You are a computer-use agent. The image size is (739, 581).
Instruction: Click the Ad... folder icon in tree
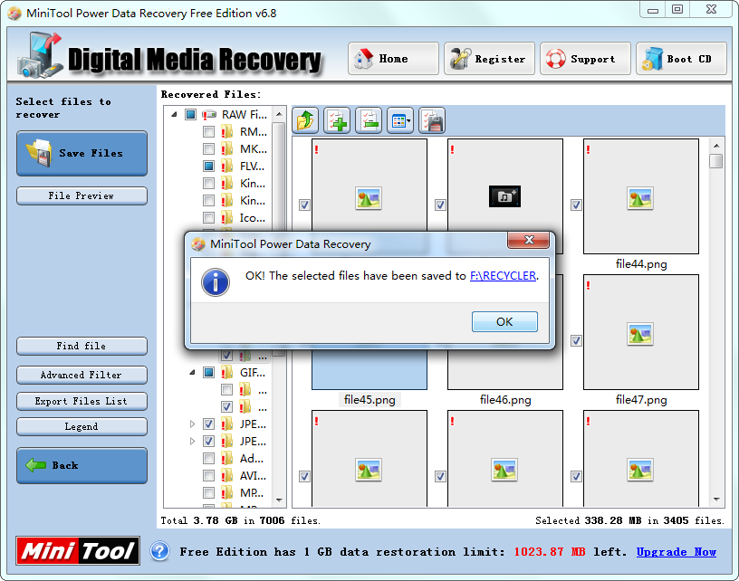pyautogui.click(x=227, y=459)
